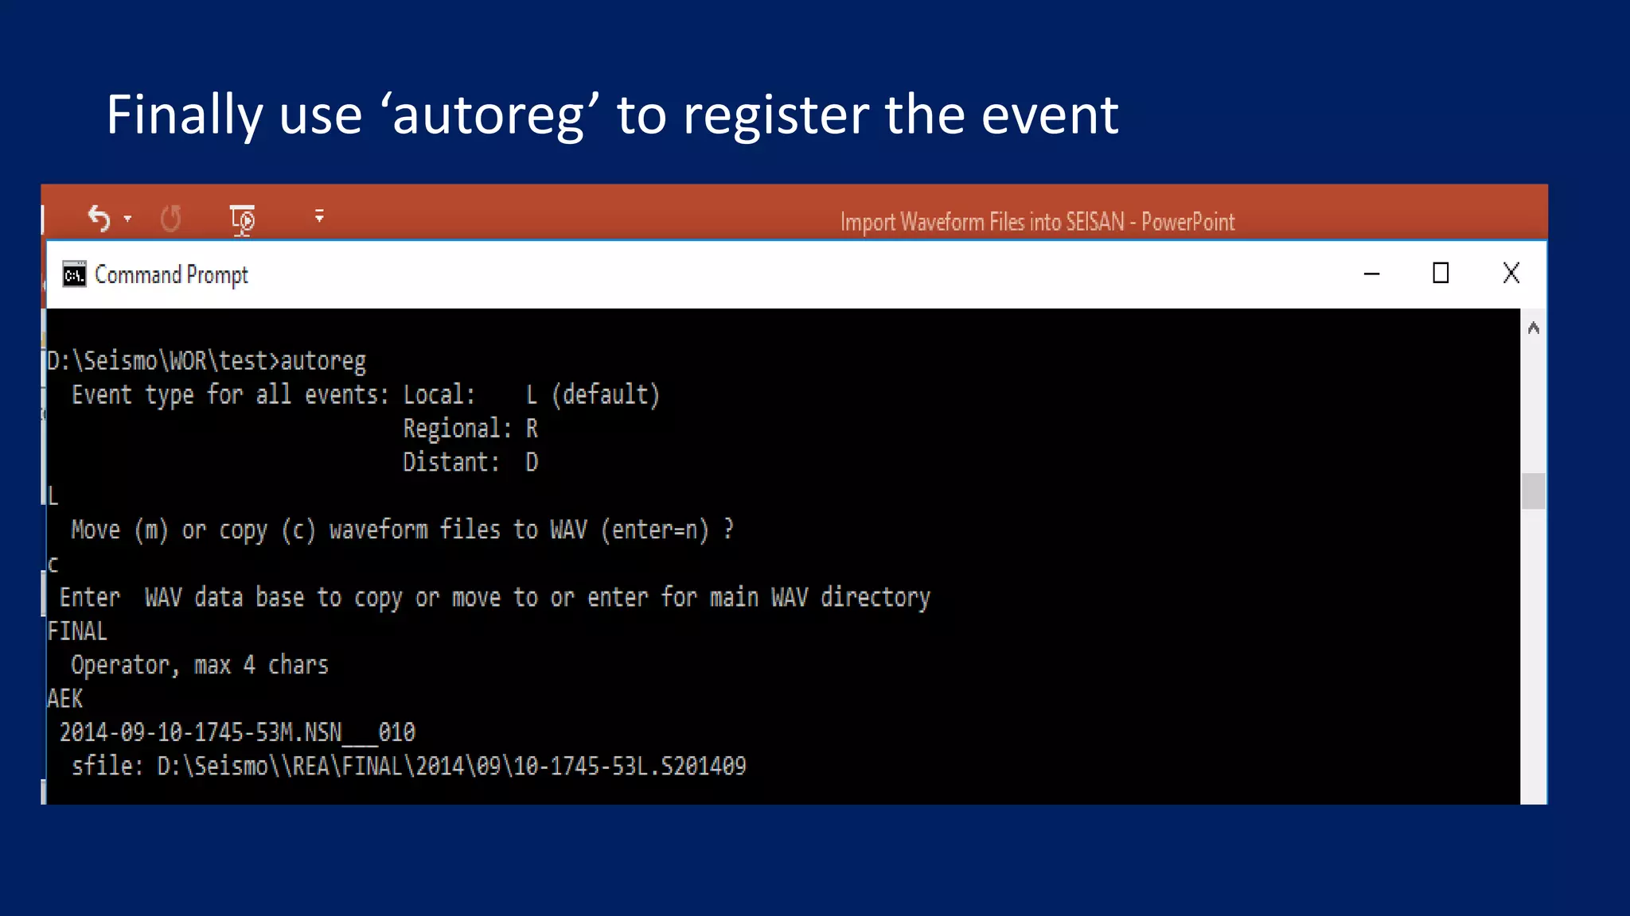
Task: Click the waveform filename ending NSN___010
Action: 237,732
